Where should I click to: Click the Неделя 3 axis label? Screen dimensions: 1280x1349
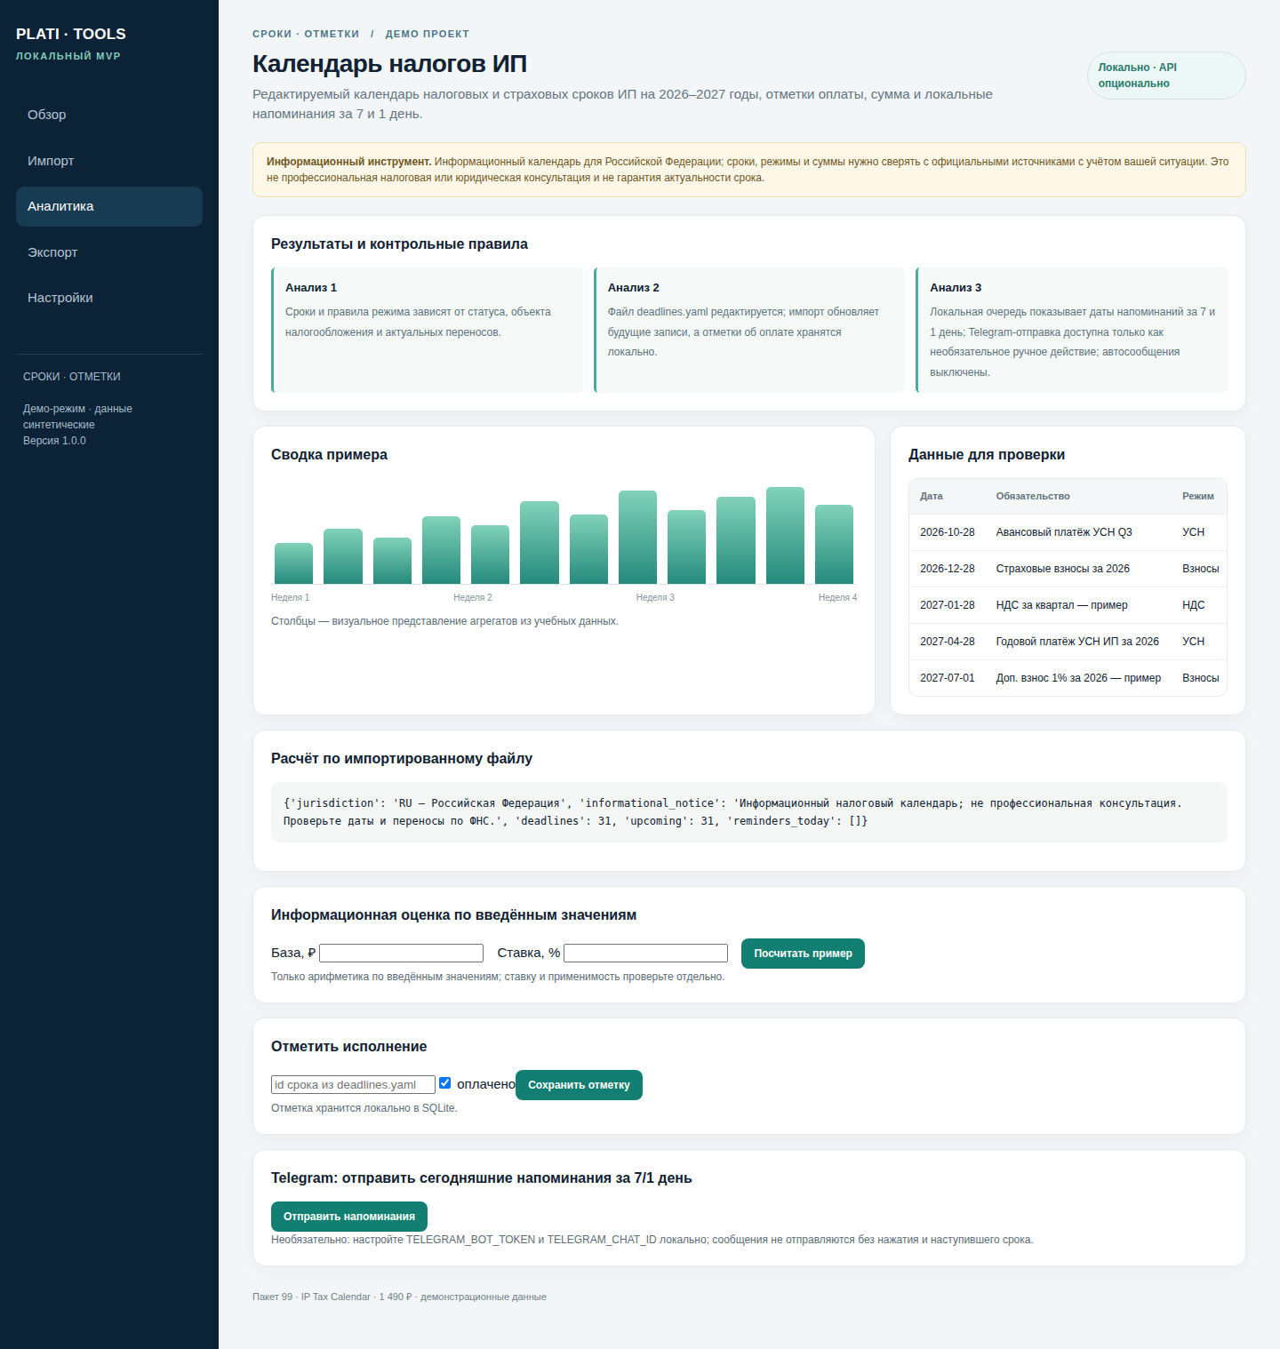(x=655, y=597)
